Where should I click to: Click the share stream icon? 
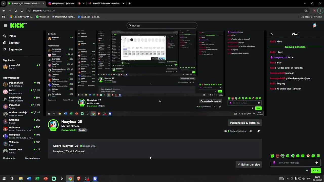tap(250, 131)
